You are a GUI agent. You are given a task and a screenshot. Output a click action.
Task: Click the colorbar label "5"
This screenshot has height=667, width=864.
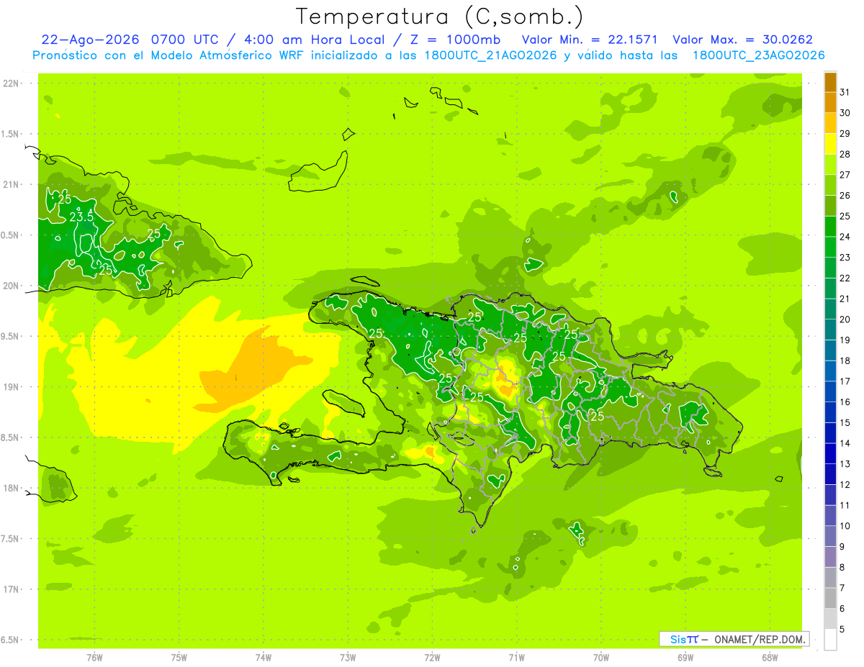[842, 629]
